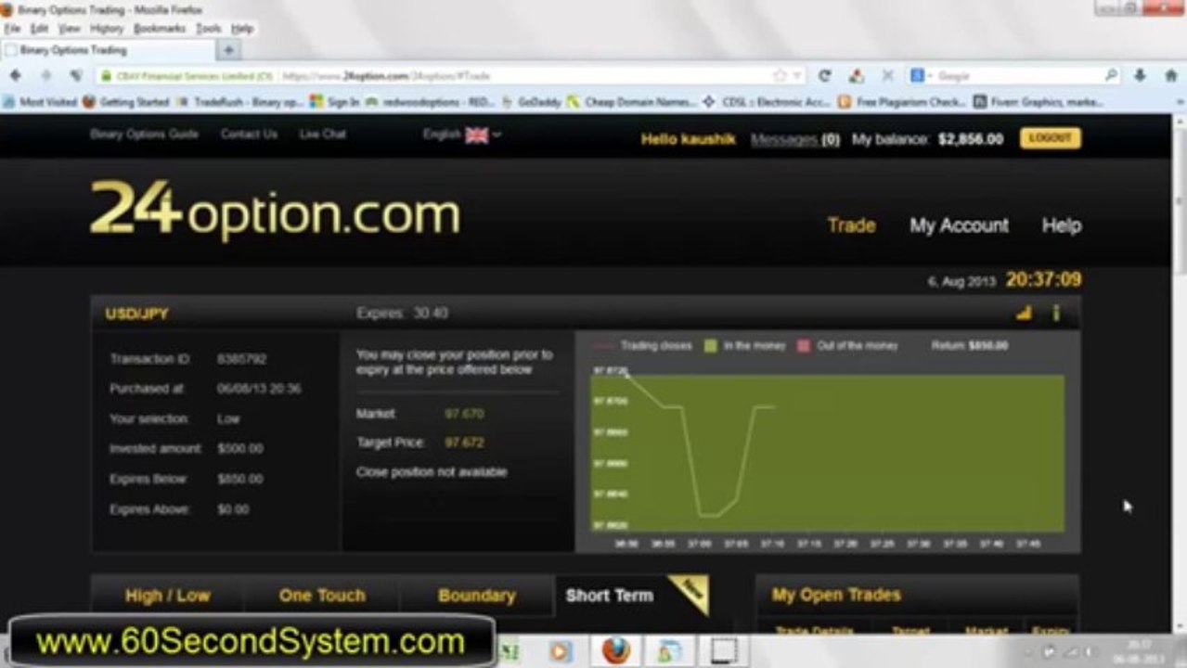Screen dimensions: 1187x668
Task: Click the UK flag language icon
Action: pyautogui.click(x=477, y=135)
